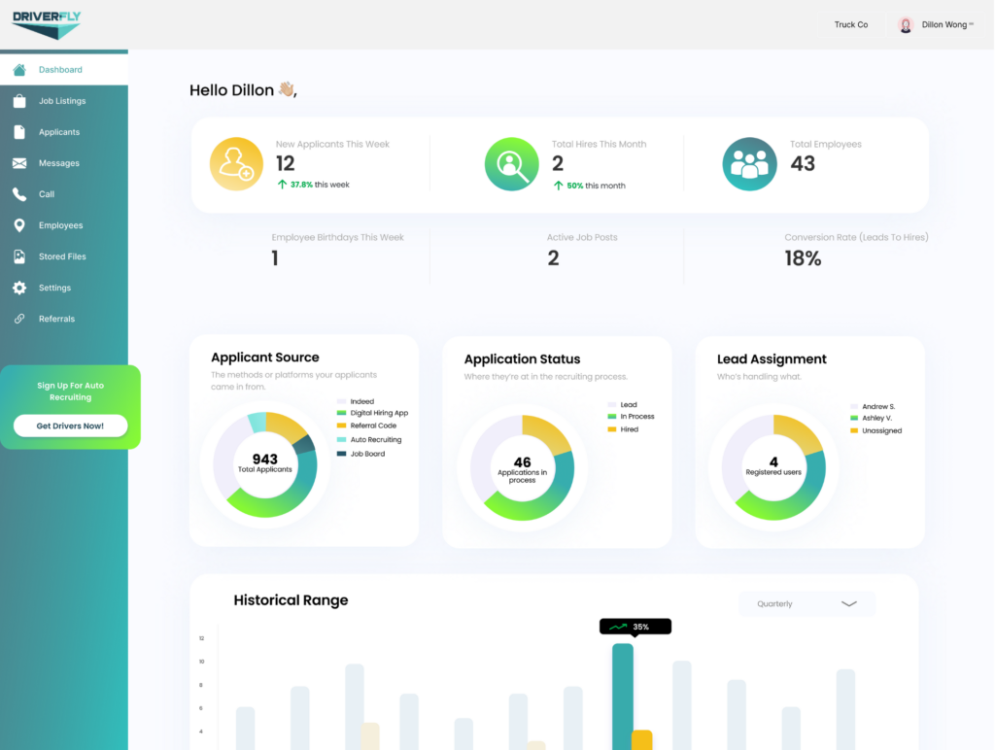
Task: Click the Dashboard home icon
Action: pyautogui.click(x=19, y=70)
